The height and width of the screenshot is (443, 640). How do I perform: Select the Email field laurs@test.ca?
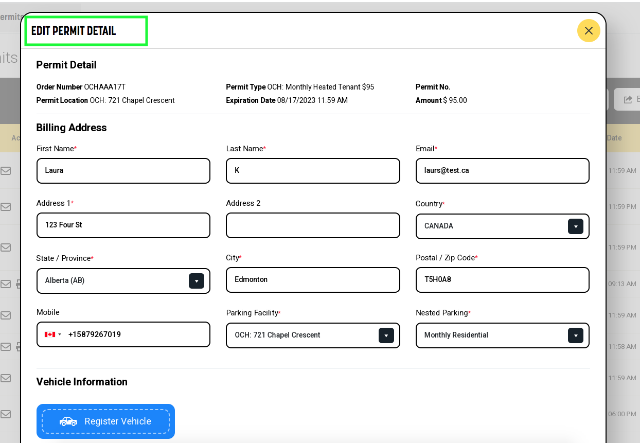[502, 171]
